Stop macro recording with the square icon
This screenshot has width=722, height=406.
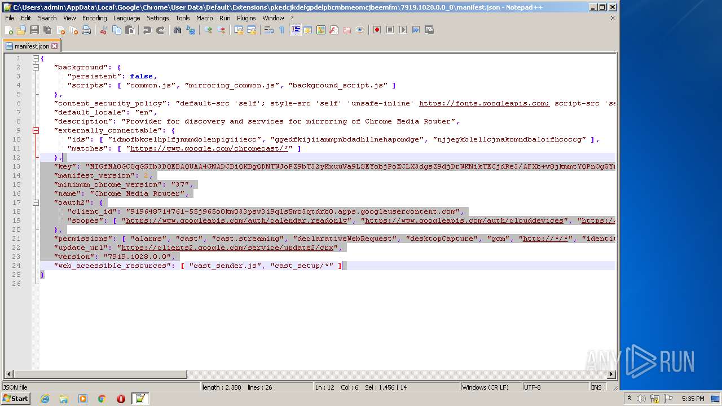(390, 30)
